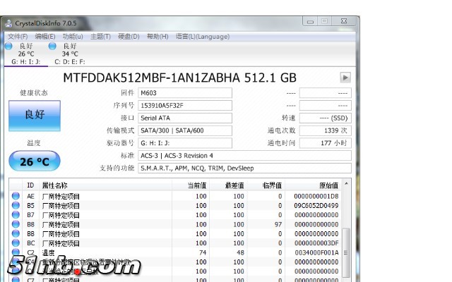Select attribute ID BC cell
This screenshot has height=282, width=452.
(30, 243)
